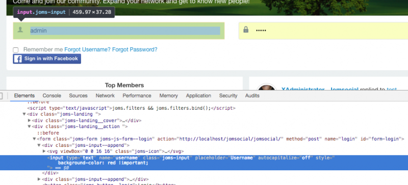Expand the joms-landing__cover div node
The image size is (408, 185).
pos(29,120)
